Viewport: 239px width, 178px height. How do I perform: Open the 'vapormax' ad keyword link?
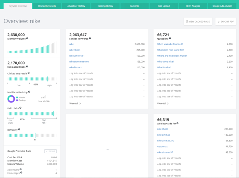(x=162, y=147)
